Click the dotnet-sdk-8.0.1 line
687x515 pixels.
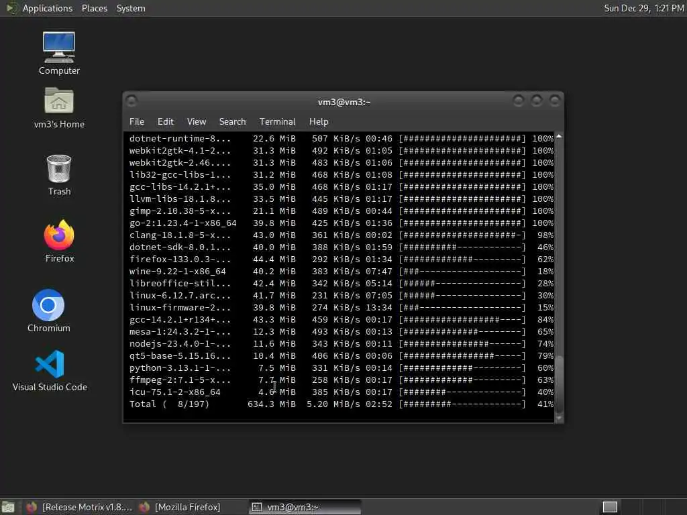(341, 247)
